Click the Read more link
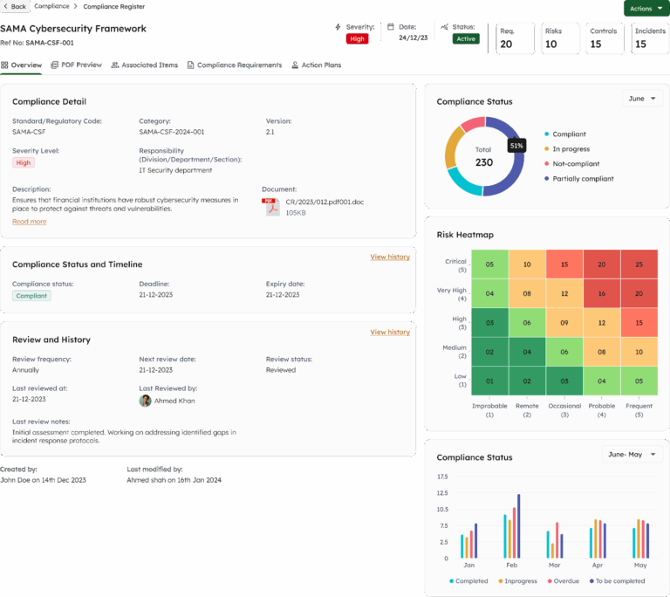The width and height of the screenshot is (670, 597). click(x=29, y=222)
